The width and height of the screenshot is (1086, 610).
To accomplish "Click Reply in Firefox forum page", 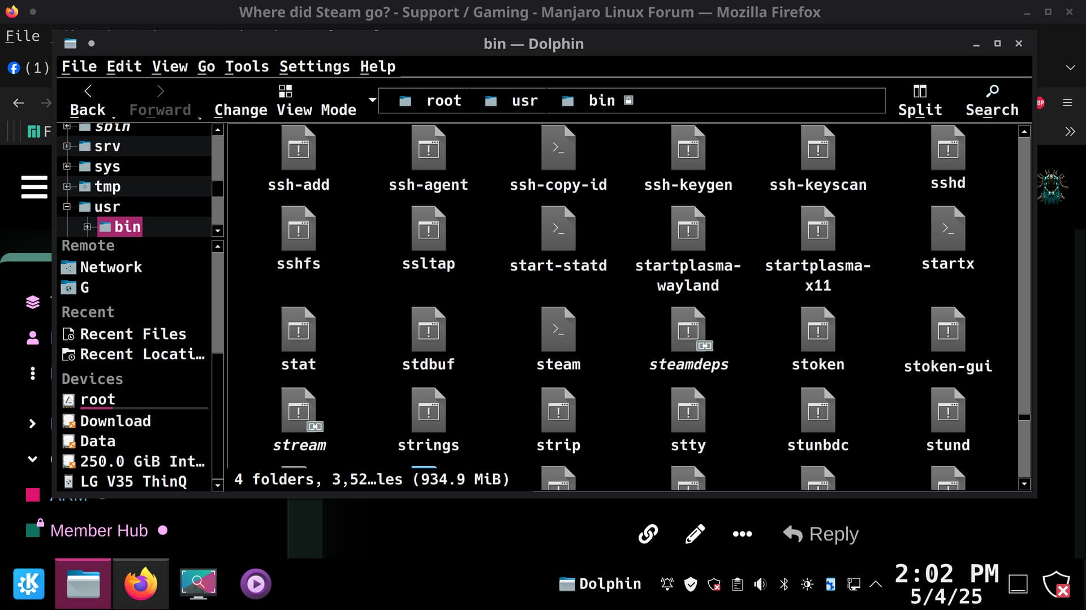I will 821,534.
